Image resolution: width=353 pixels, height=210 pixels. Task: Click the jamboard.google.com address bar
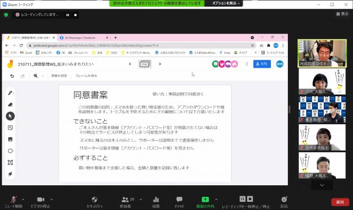tap(141, 46)
